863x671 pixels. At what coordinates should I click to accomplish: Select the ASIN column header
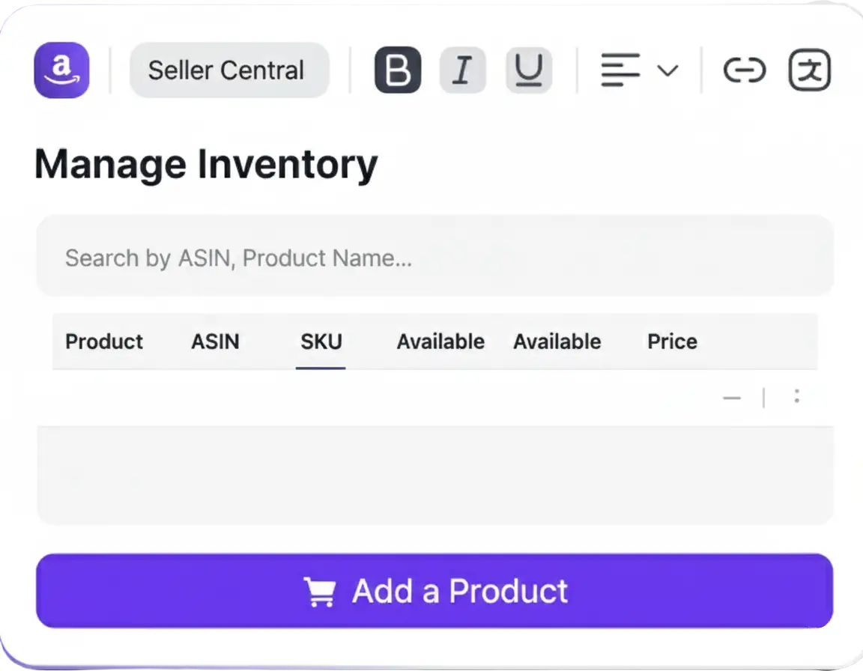(215, 341)
